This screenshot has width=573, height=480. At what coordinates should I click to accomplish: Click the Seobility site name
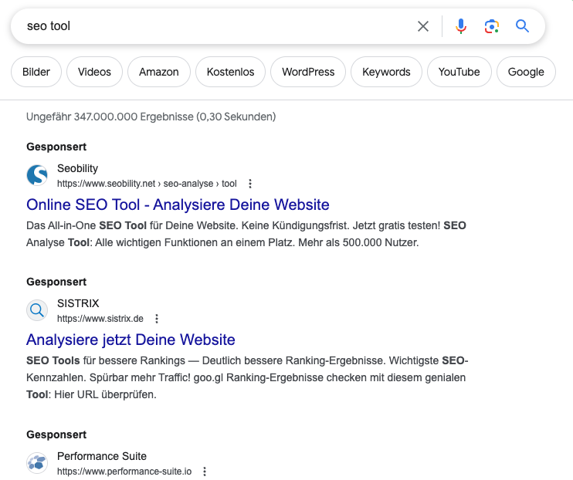(x=77, y=168)
